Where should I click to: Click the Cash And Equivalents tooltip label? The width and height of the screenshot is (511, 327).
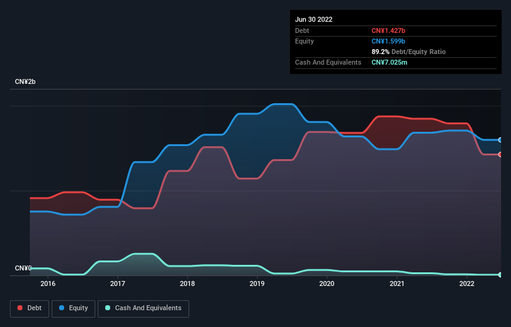click(x=328, y=62)
